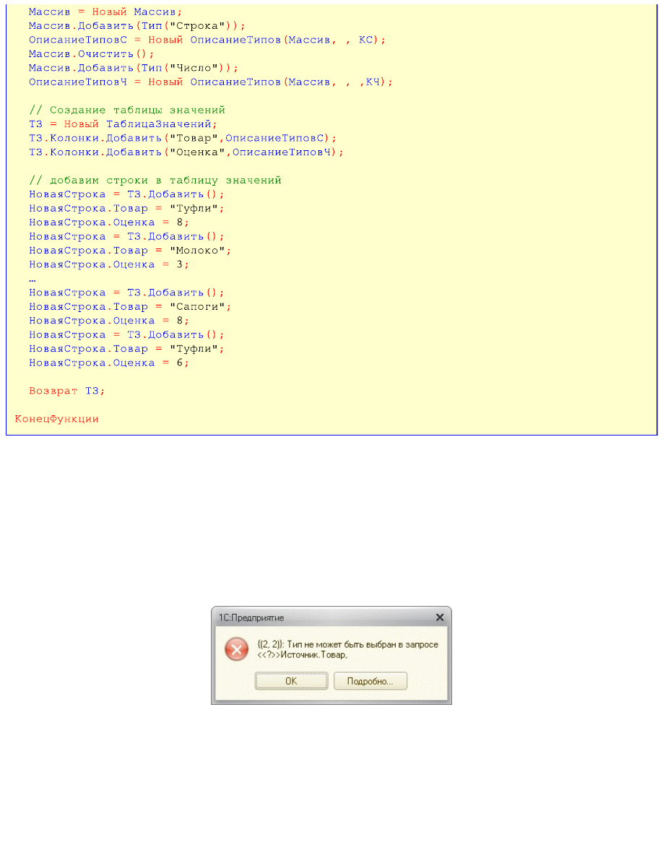Viewport: 663px width, 858px height.
Task: Click the ОписаниеТиповС assignment line
Action: (207, 40)
